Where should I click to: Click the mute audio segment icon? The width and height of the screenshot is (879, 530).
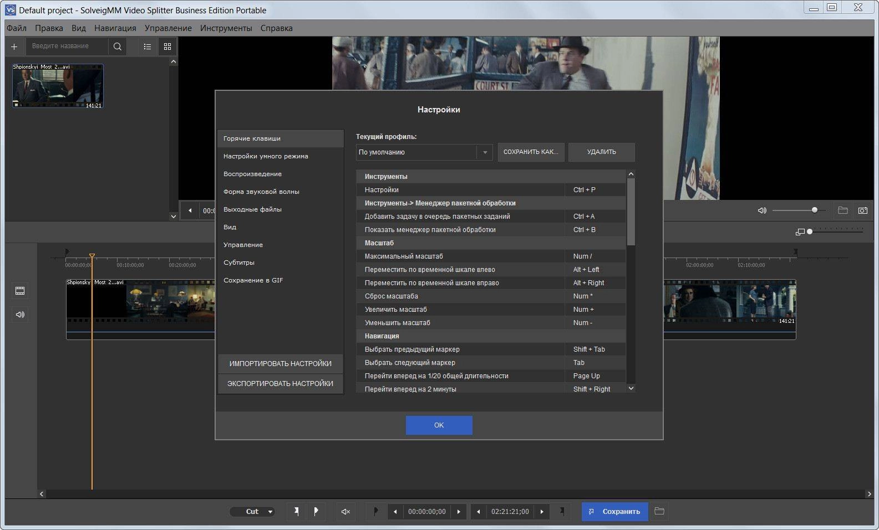[345, 511]
